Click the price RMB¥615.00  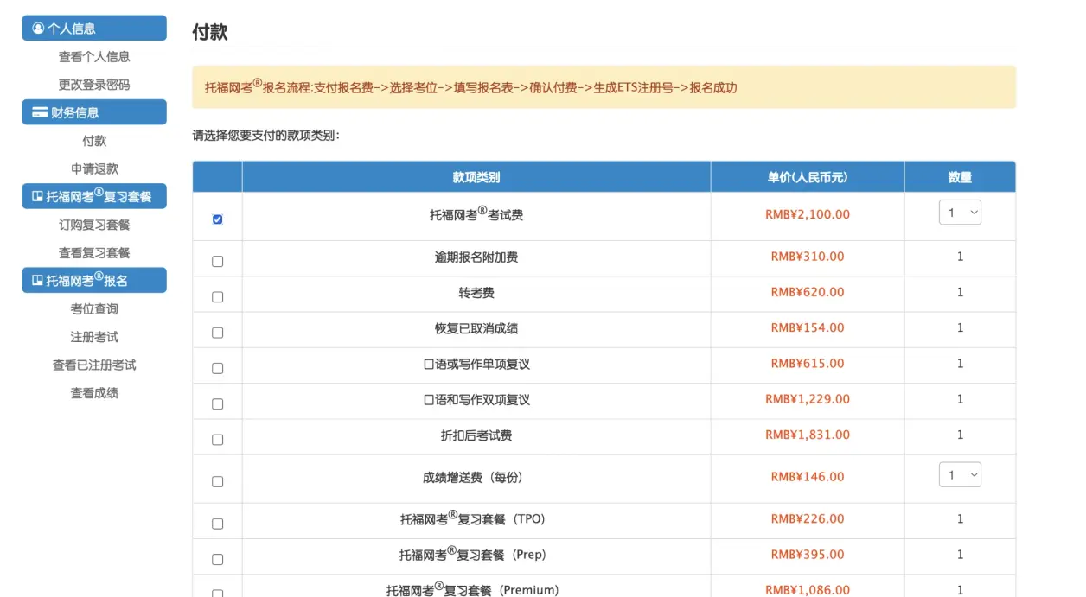(808, 364)
